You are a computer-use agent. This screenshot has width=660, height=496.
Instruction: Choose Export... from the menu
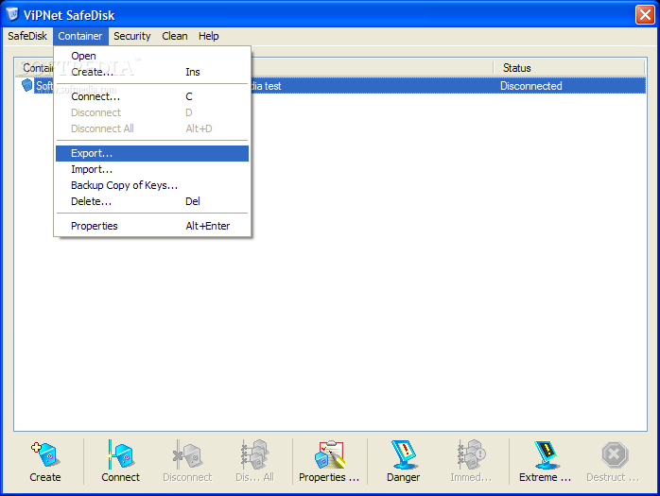coord(152,153)
